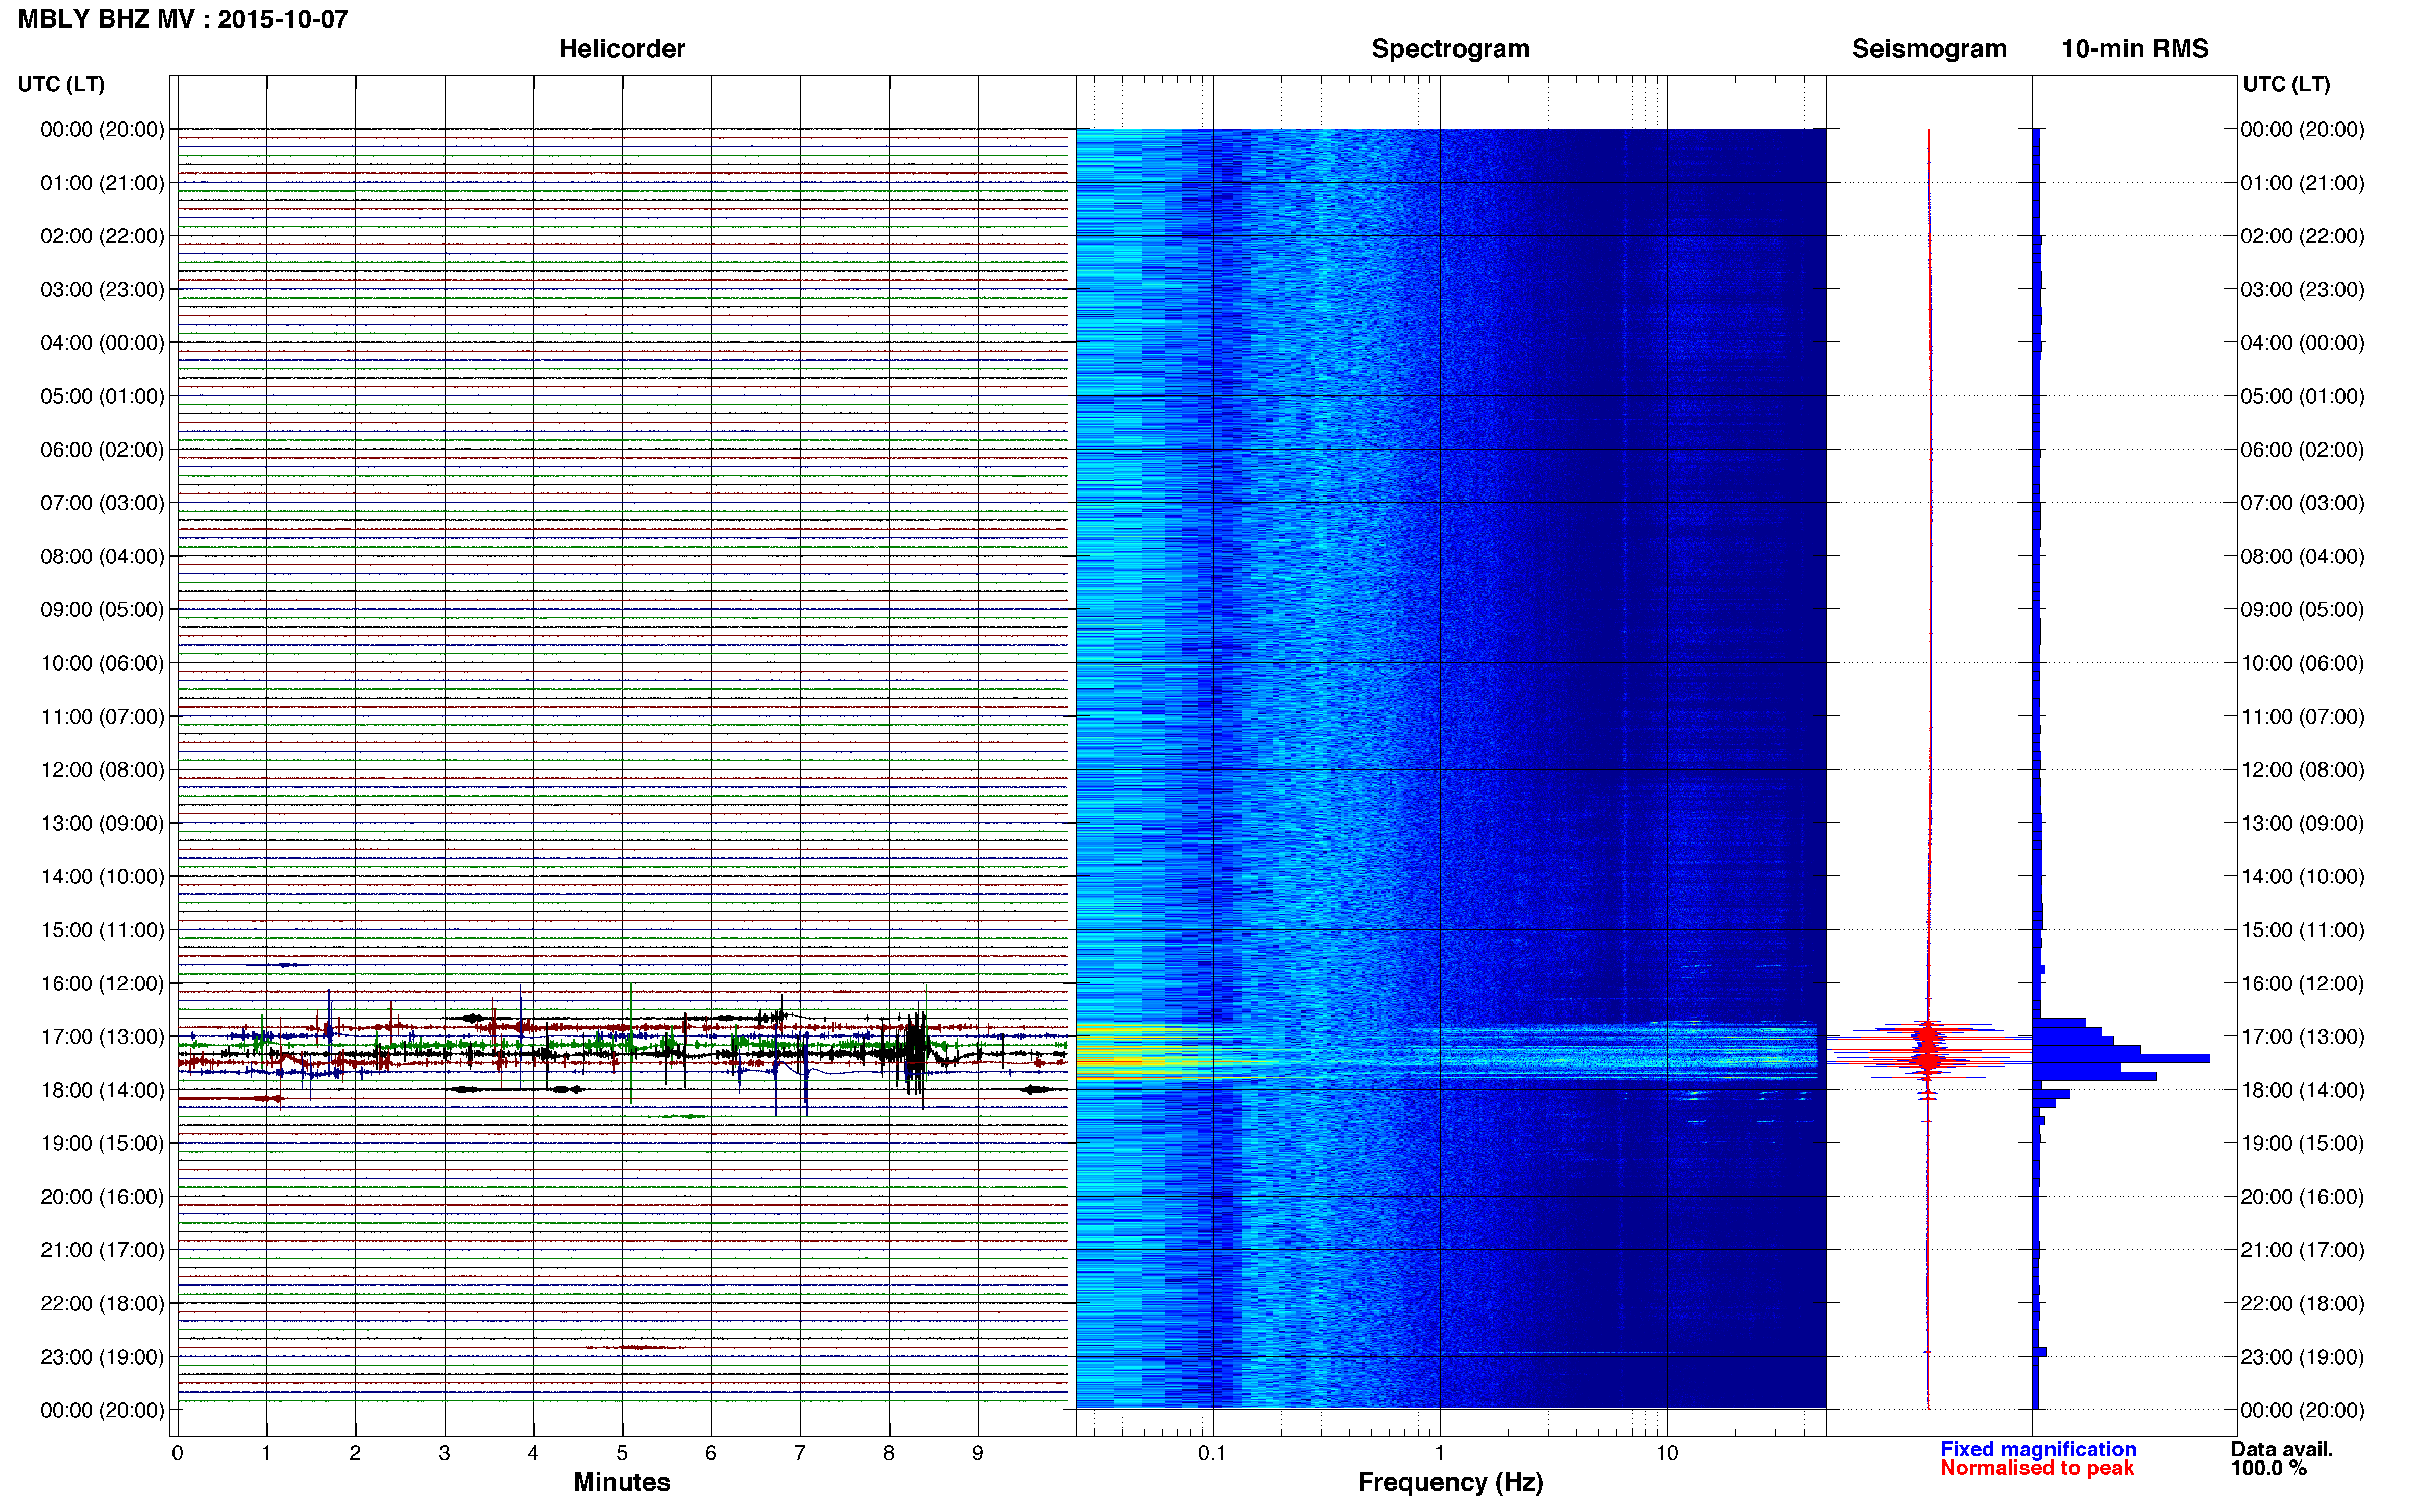Click Helicorder-side time label '01:00 (21:00)'
This screenshot has height=1512, width=2419.
(102, 183)
